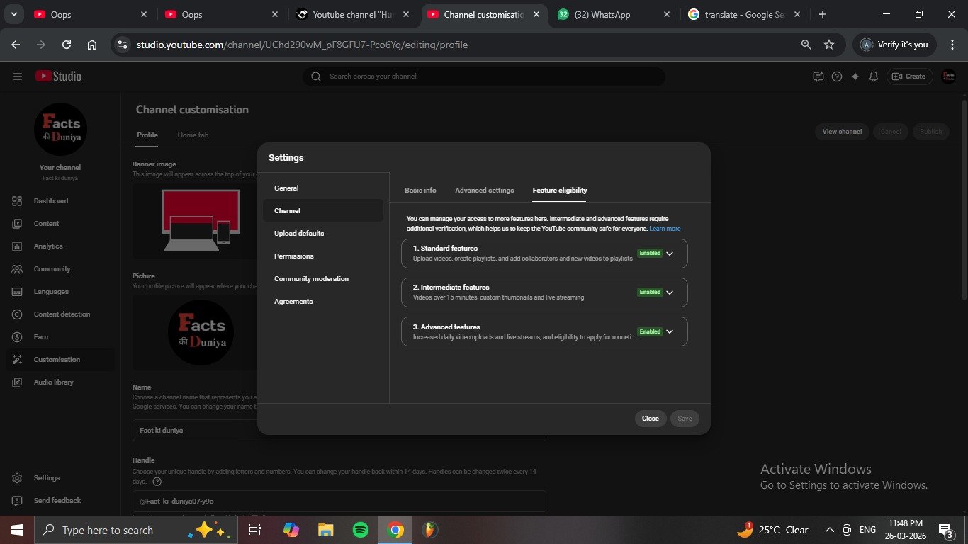Viewport: 968px width, 544px height.
Task: Open the YouTube Studio hamburger menu
Action: point(18,76)
